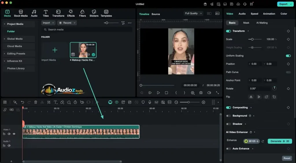Expand the Editing Presets item
The height and width of the screenshot is (163, 296).
click(5, 54)
